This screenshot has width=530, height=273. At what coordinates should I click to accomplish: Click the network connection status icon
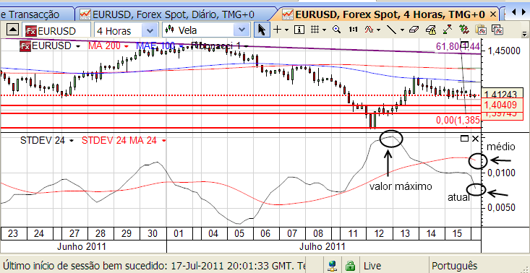[x=333, y=265]
